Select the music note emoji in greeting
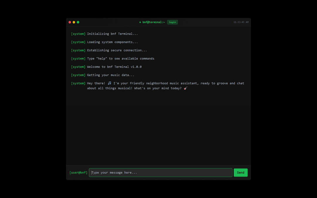The image size is (317, 198). click(x=109, y=83)
